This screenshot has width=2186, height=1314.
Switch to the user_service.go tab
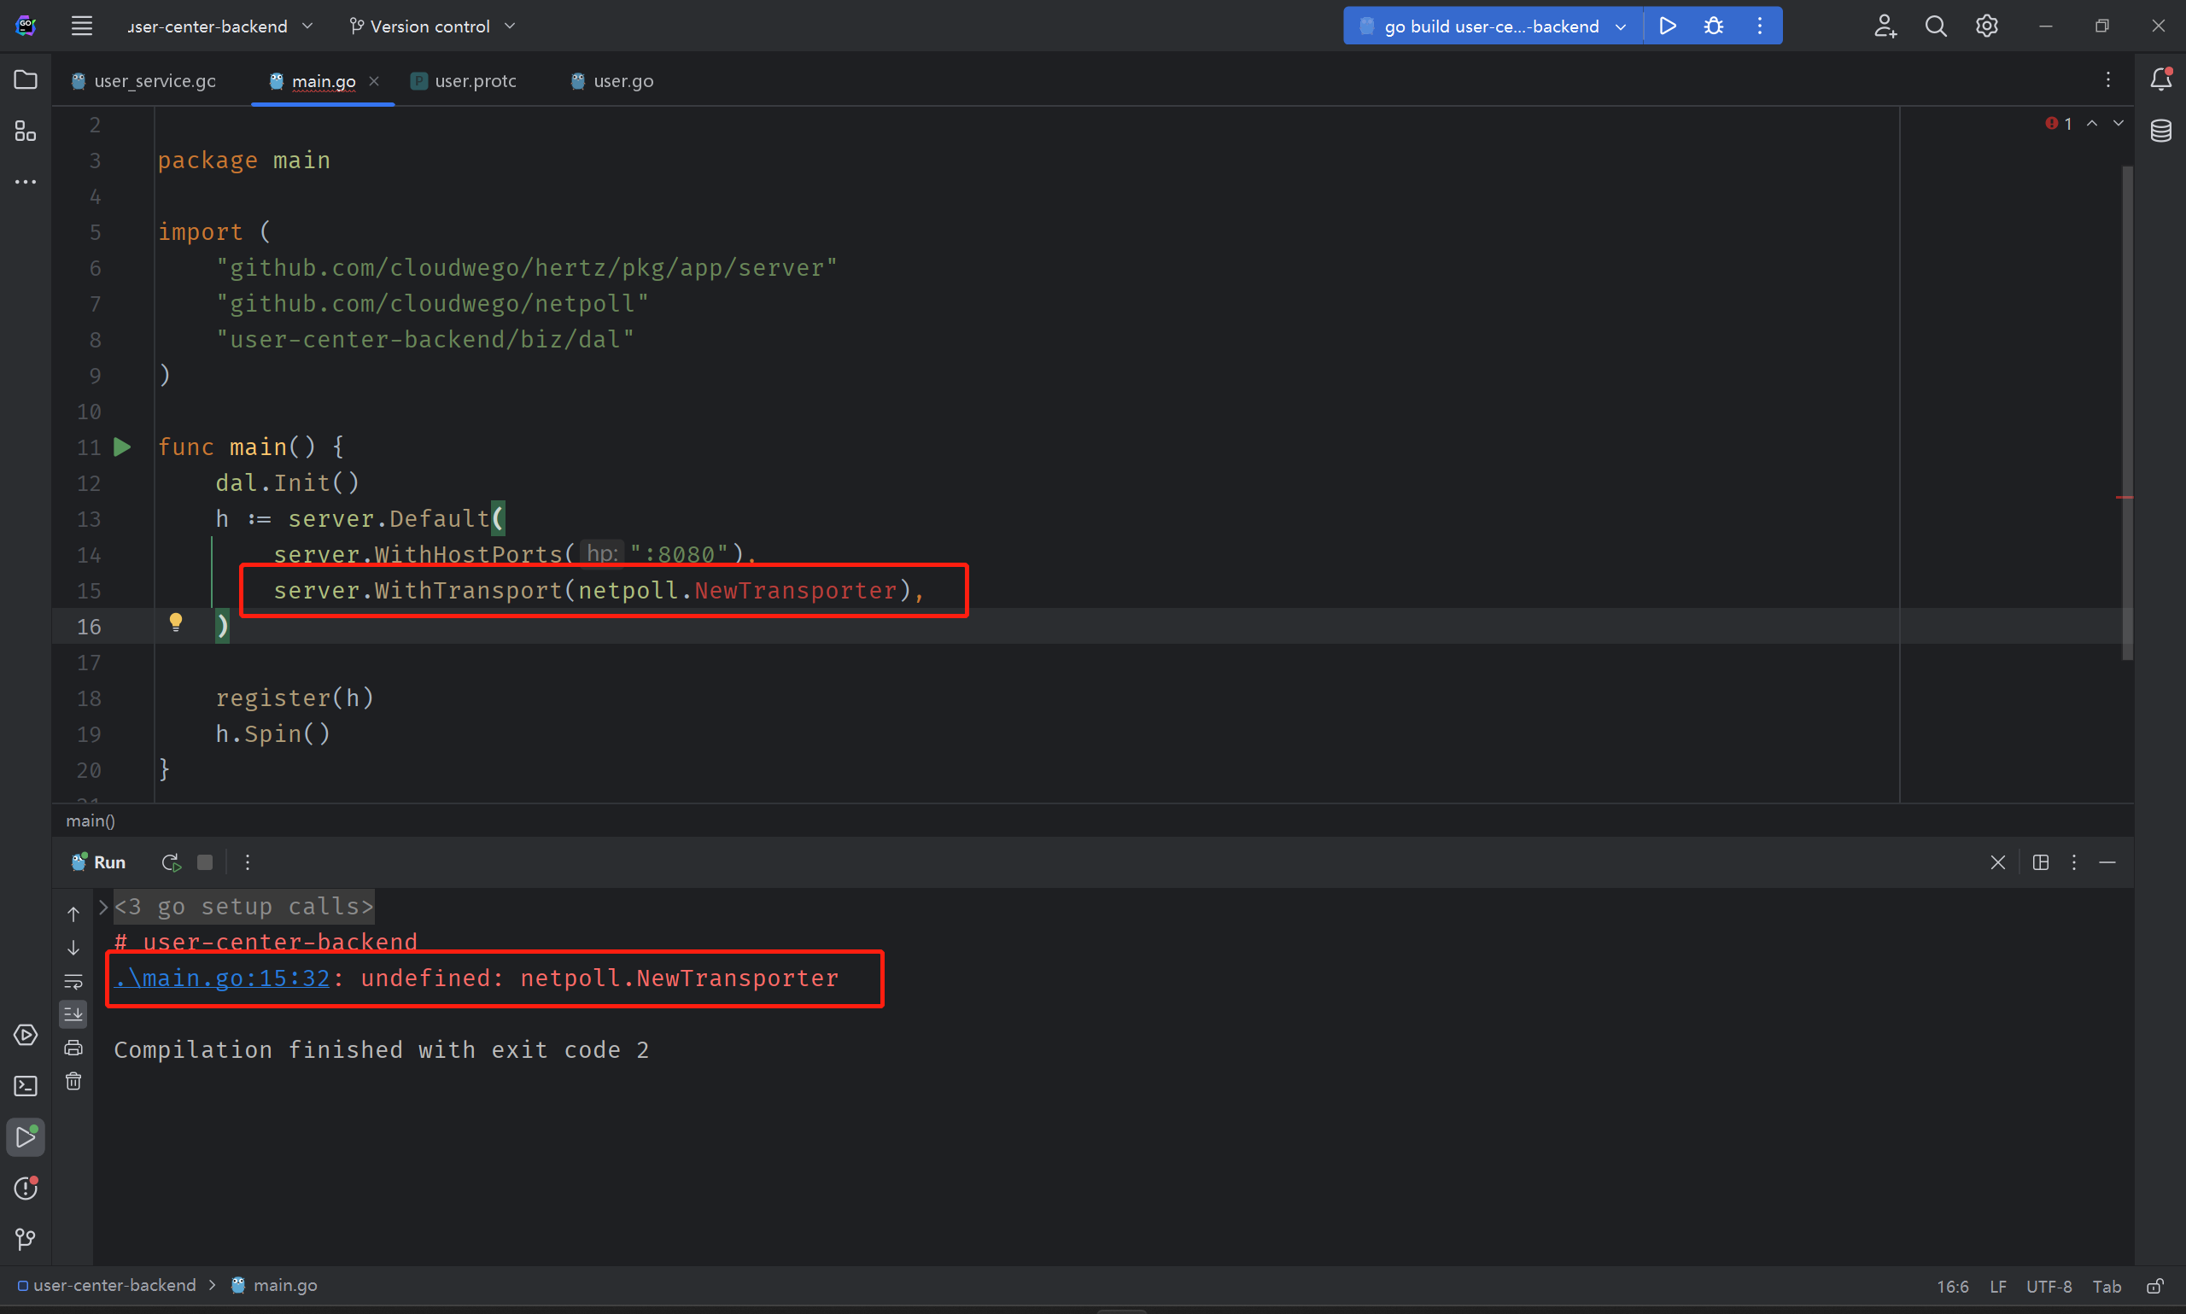144,80
